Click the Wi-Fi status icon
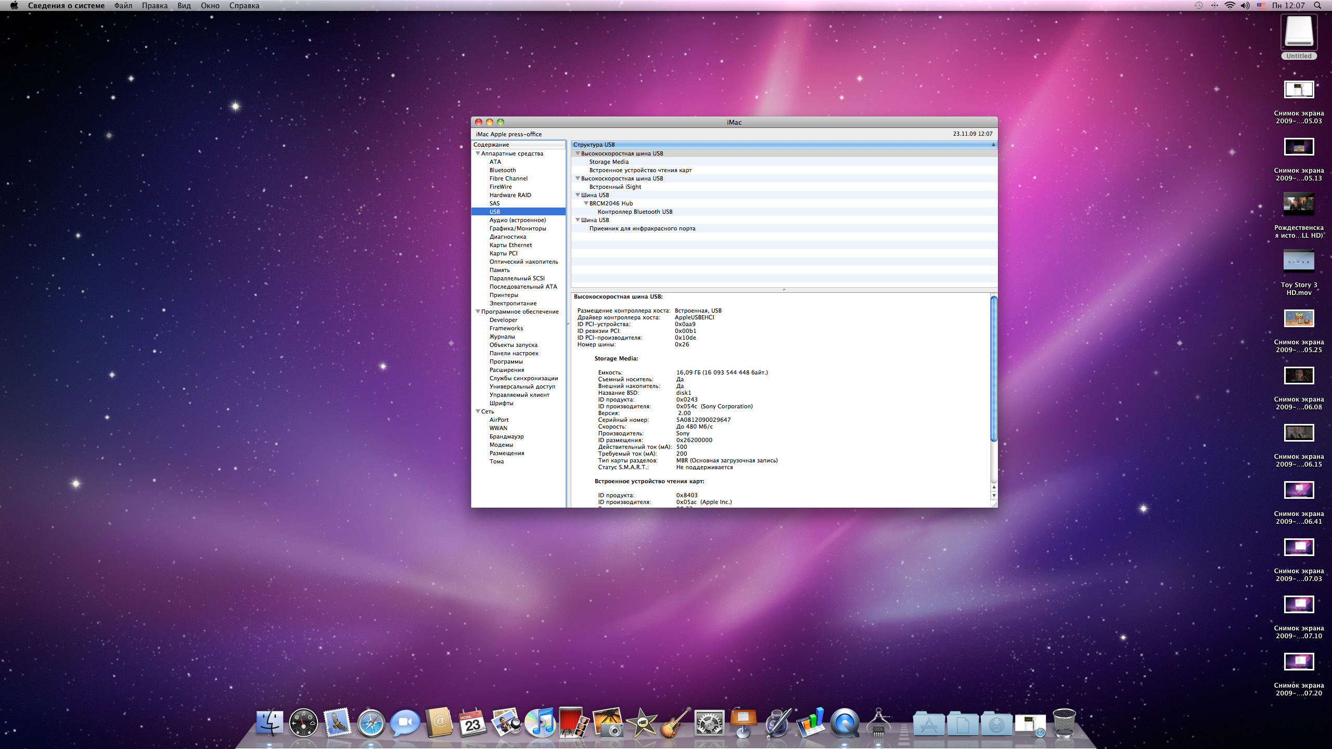Screen dimensions: 1332x749 tap(1229, 6)
